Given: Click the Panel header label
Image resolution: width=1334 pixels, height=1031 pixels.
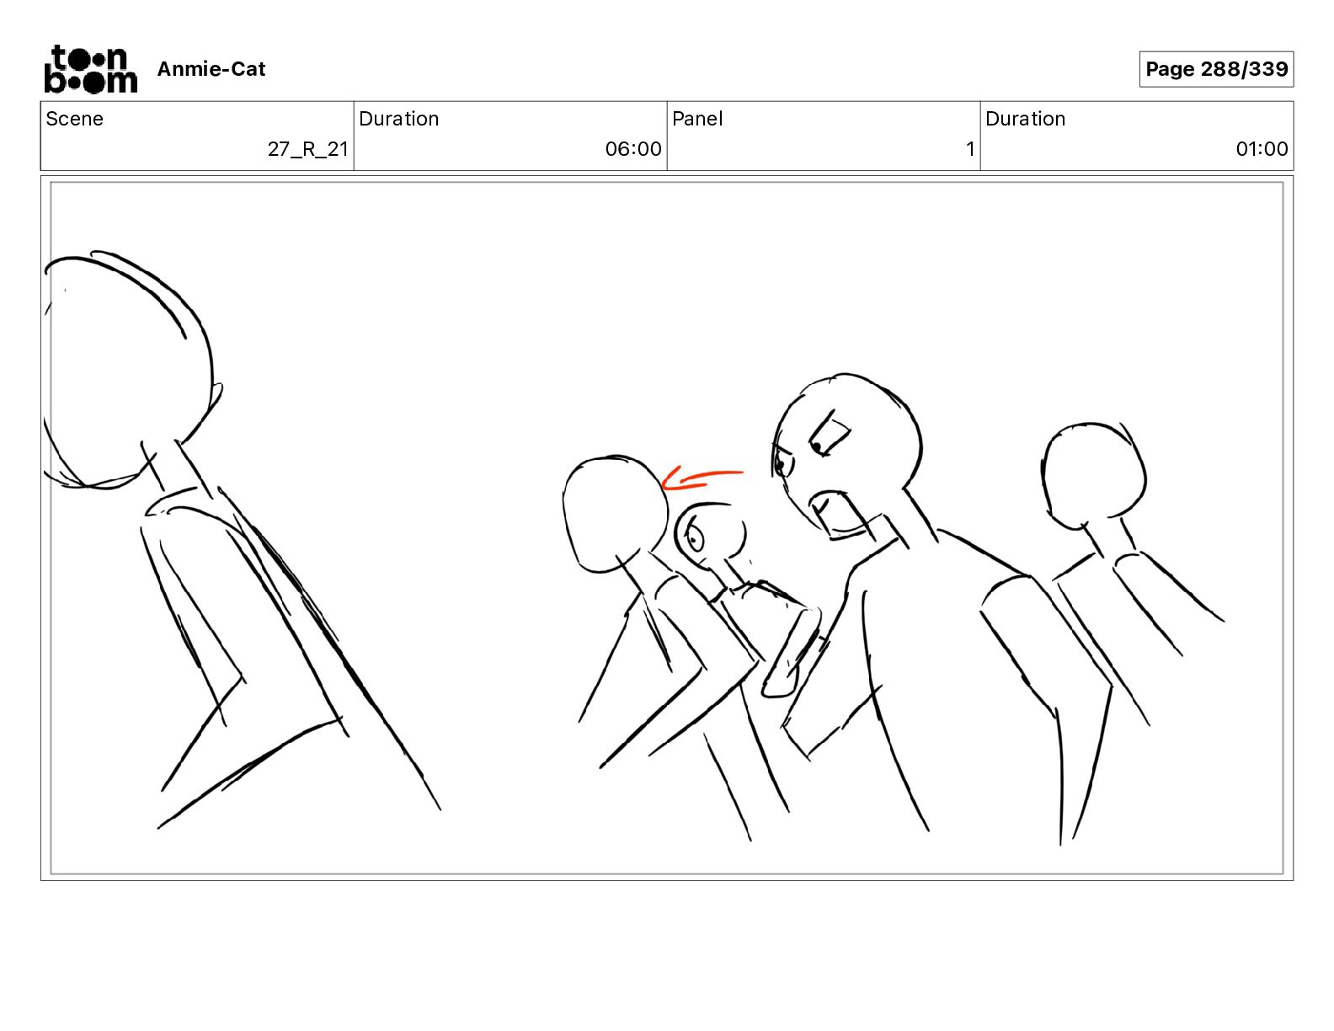Looking at the screenshot, I should point(697,119).
